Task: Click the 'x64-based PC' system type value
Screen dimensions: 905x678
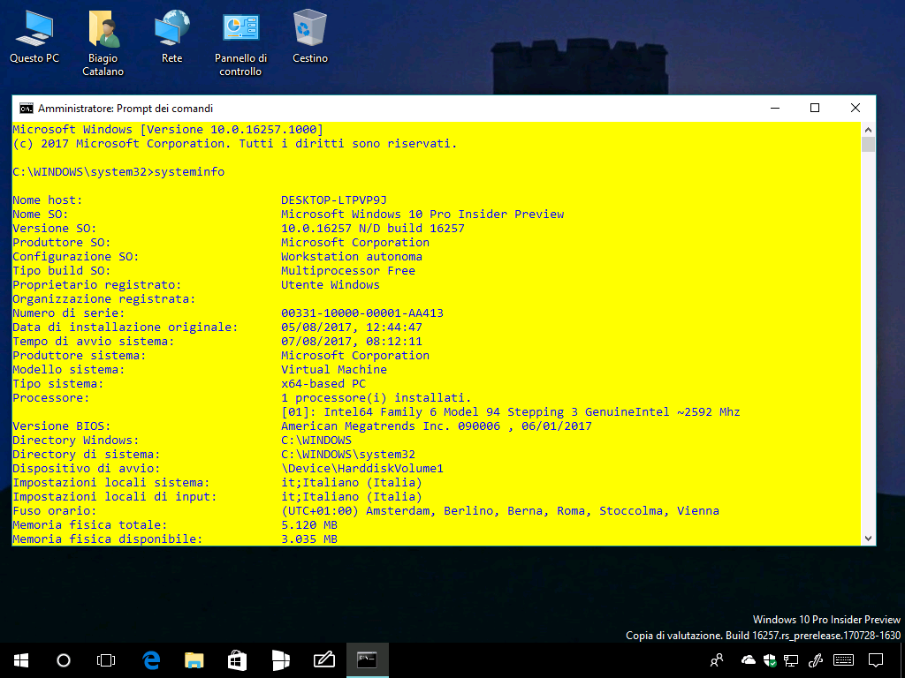Action: click(x=323, y=383)
